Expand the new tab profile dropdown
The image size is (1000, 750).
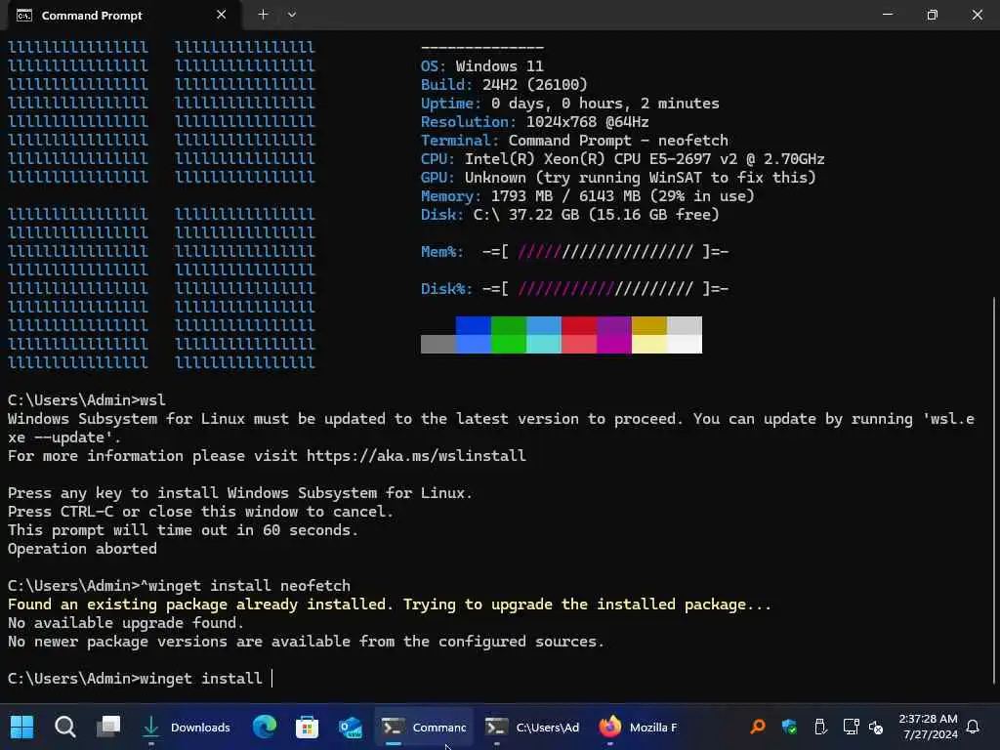[291, 14]
